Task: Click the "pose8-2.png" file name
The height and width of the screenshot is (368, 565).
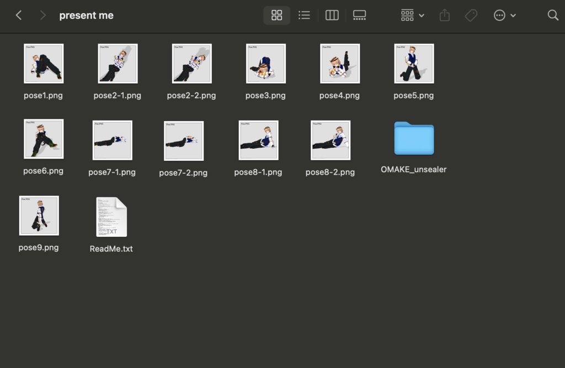Action: pyautogui.click(x=330, y=172)
